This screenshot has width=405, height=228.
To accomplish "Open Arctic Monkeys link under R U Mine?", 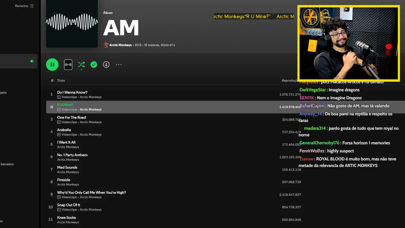I will 90,110.
